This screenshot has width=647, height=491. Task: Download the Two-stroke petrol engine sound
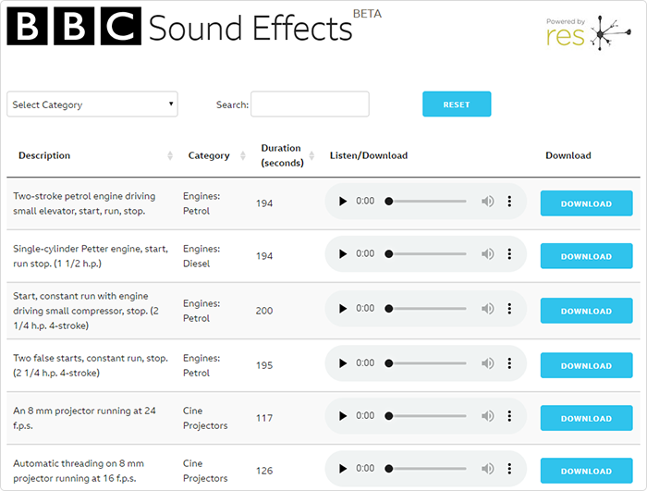coord(586,203)
